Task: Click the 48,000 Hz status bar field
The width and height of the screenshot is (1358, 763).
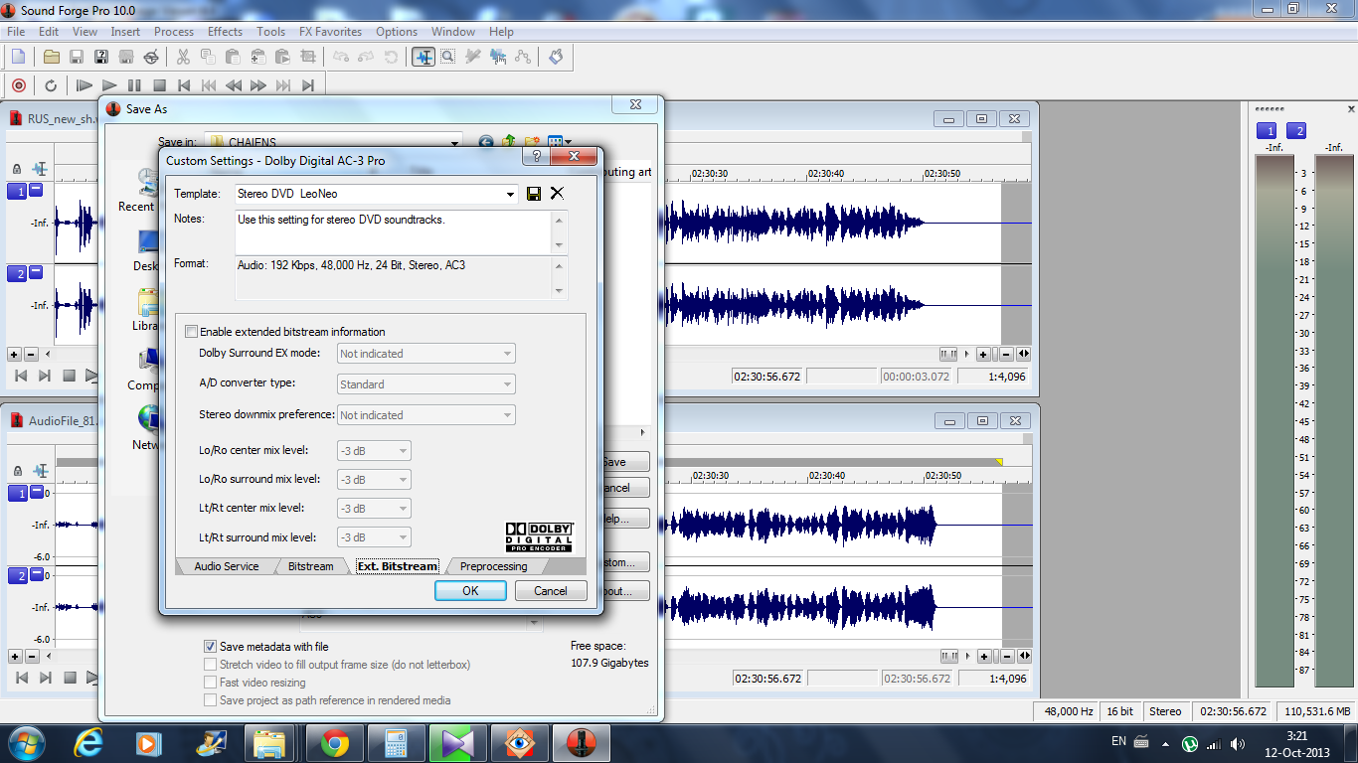Action: click(x=1068, y=711)
